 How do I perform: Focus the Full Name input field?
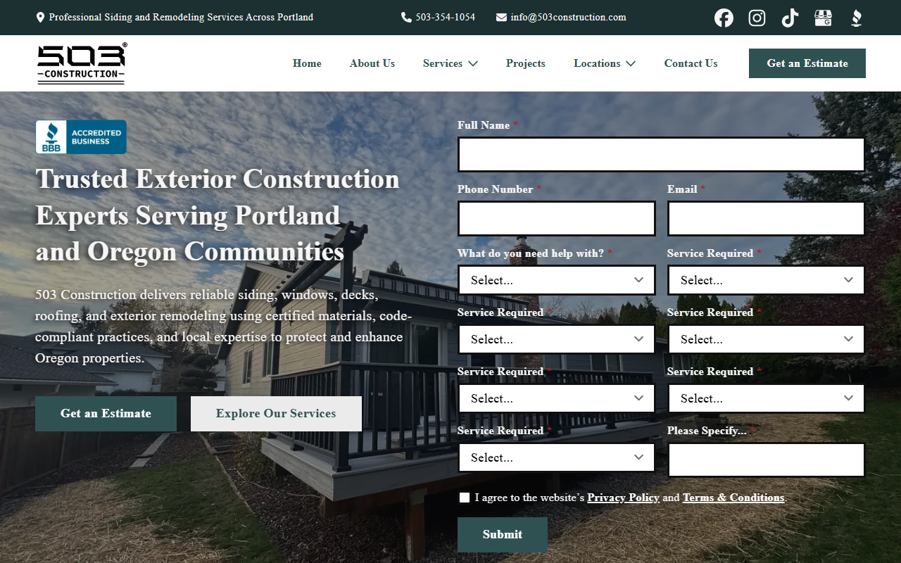click(661, 154)
